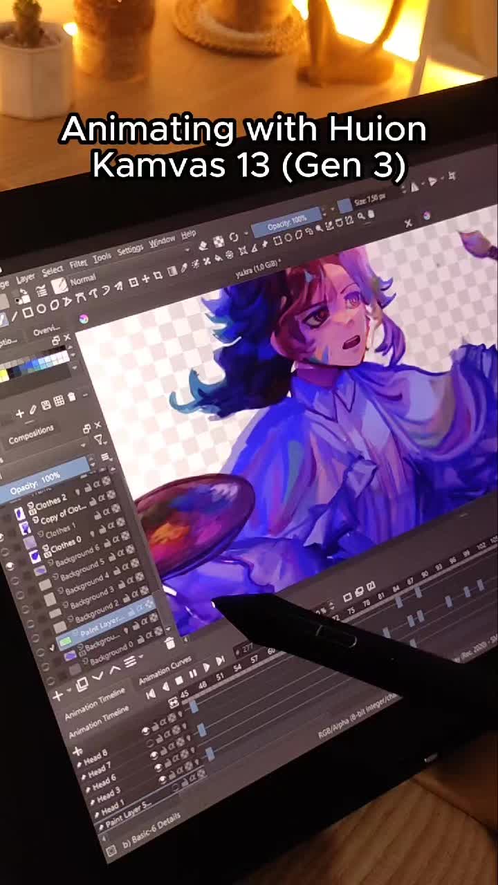Toggle preserve alpha checkerboard icon
This screenshot has height=885, width=498.
tap(219, 241)
